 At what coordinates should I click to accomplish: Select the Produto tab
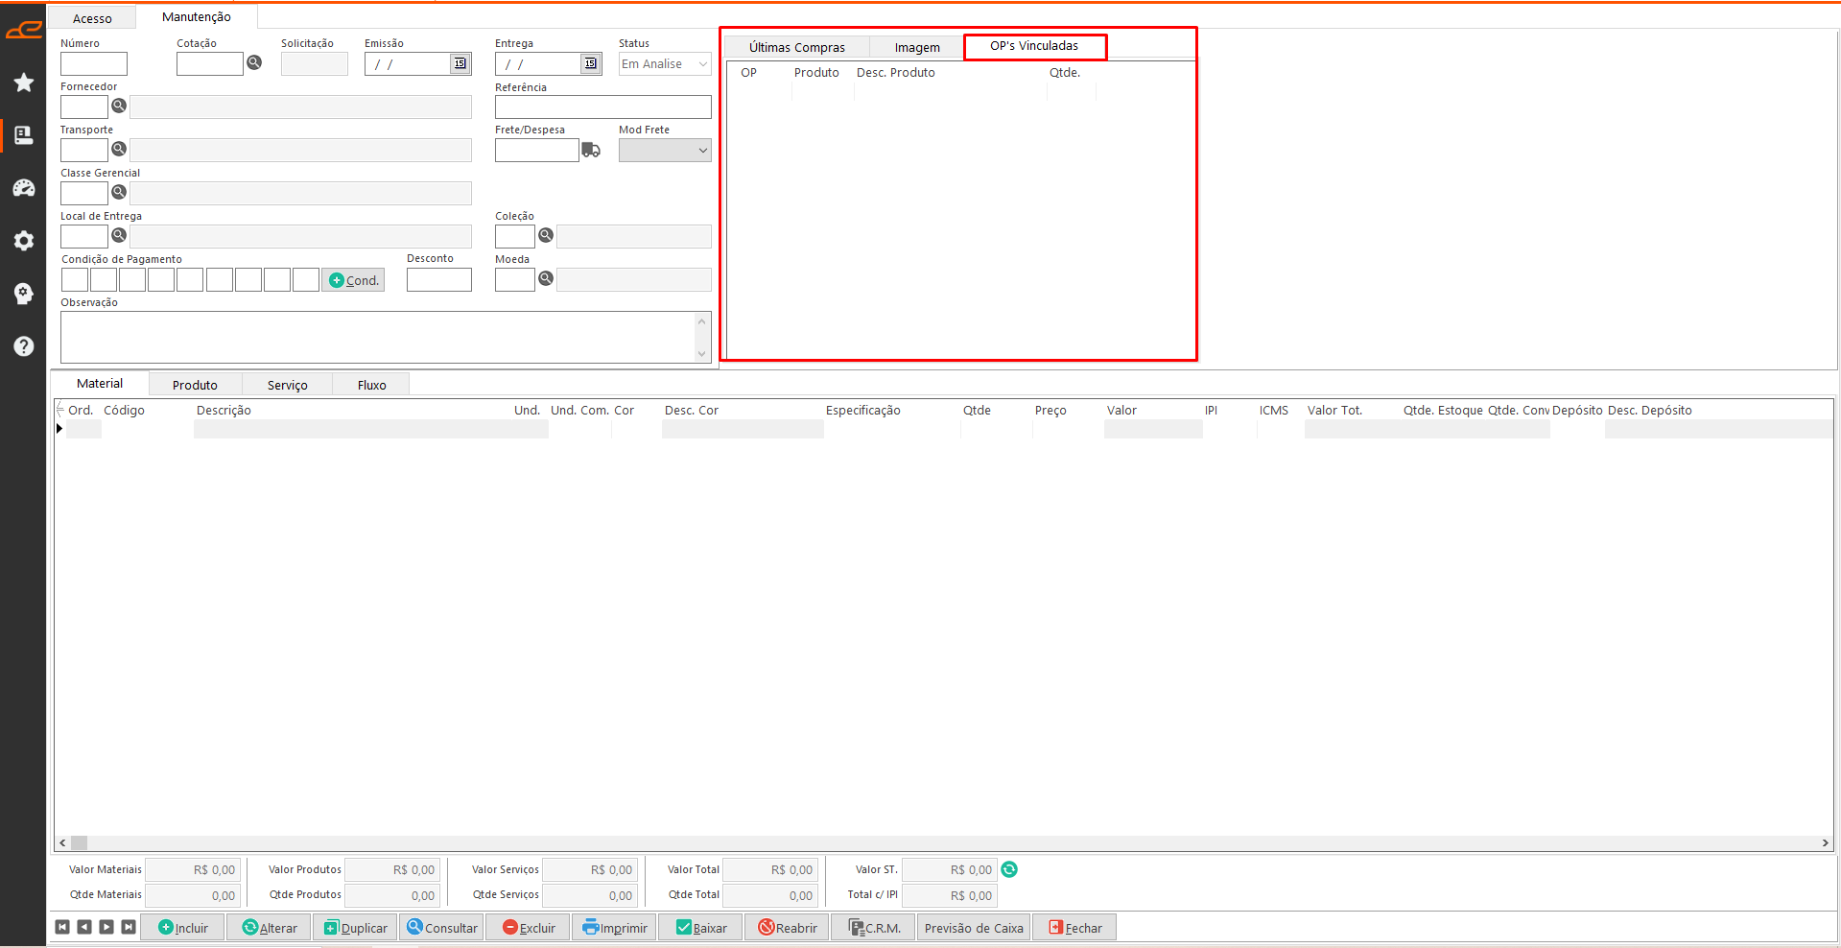tap(195, 385)
